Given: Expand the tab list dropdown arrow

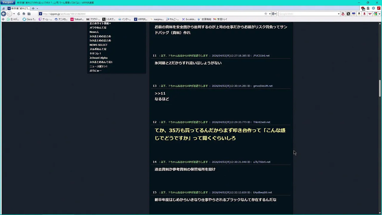Looking at the screenshot, I should pos(37,8).
